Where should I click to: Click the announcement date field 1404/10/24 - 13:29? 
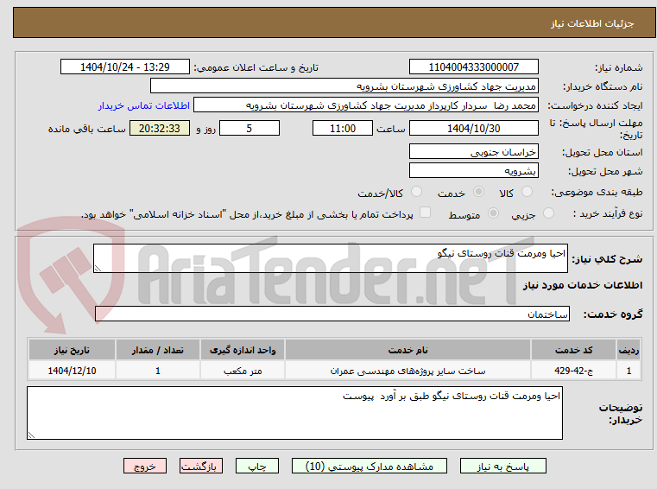(x=125, y=67)
